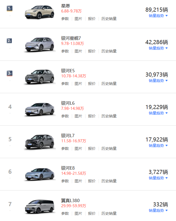Viewport: 176px width, 221px height.
Task: Expand 销量趋势 for 翼真L380
Action: (x=158, y=210)
